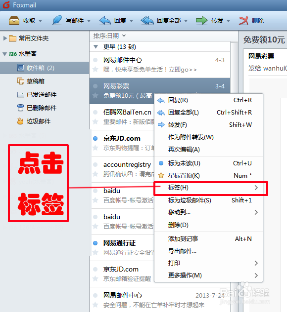287x312 pixels.
Task: Choose 再次编辑(A) in context menu
Action: 209,150
